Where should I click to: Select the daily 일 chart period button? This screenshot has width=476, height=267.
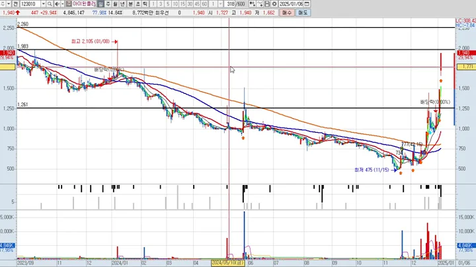click(100, 4)
